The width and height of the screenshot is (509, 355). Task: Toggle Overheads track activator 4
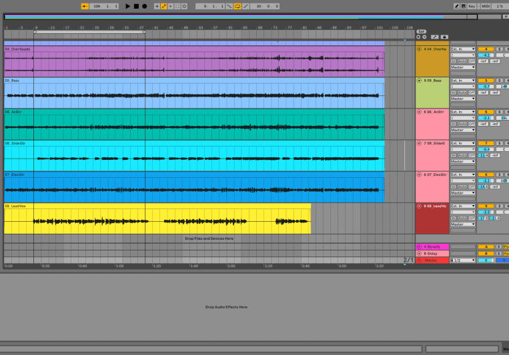tap(486, 49)
